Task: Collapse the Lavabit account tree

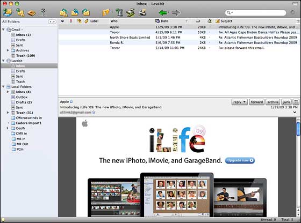Action: coord(3,61)
